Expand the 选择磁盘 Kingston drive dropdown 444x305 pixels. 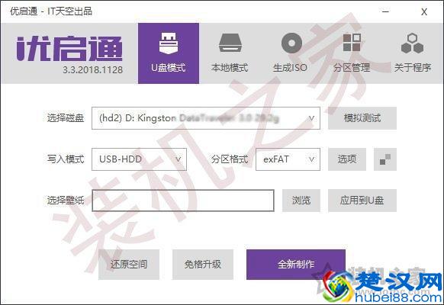coord(206,118)
